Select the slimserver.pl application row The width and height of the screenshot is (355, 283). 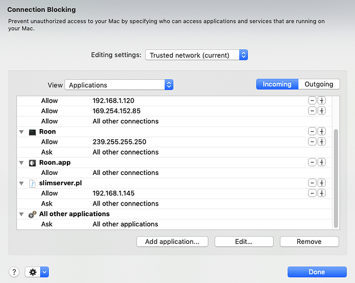pyautogui.click(x=174, y=183)
